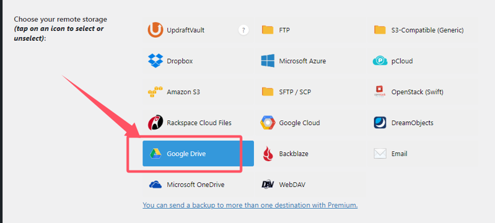
Task: Select the Email envelope icon
Action: (x=380, y=154)
